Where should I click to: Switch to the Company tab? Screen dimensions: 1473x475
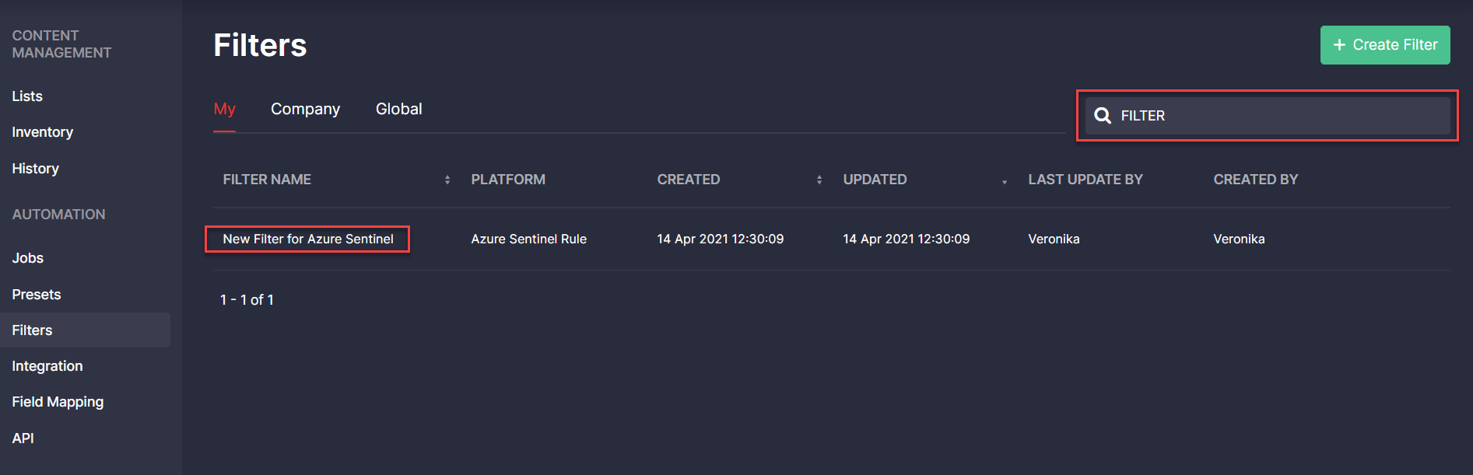pos(305,109)
